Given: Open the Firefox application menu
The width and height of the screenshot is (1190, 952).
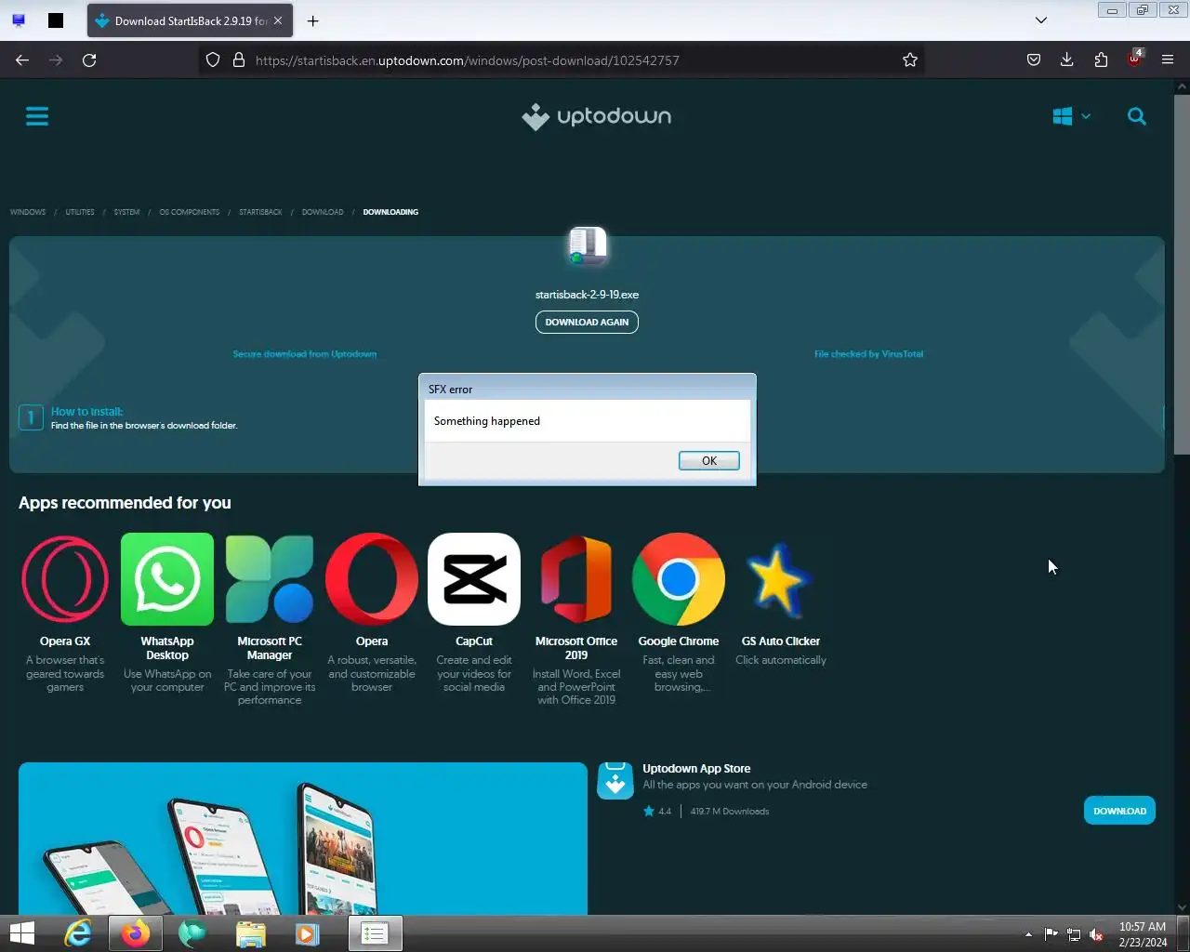Looking at the screenshot, I should click(x=1168, y=59).
